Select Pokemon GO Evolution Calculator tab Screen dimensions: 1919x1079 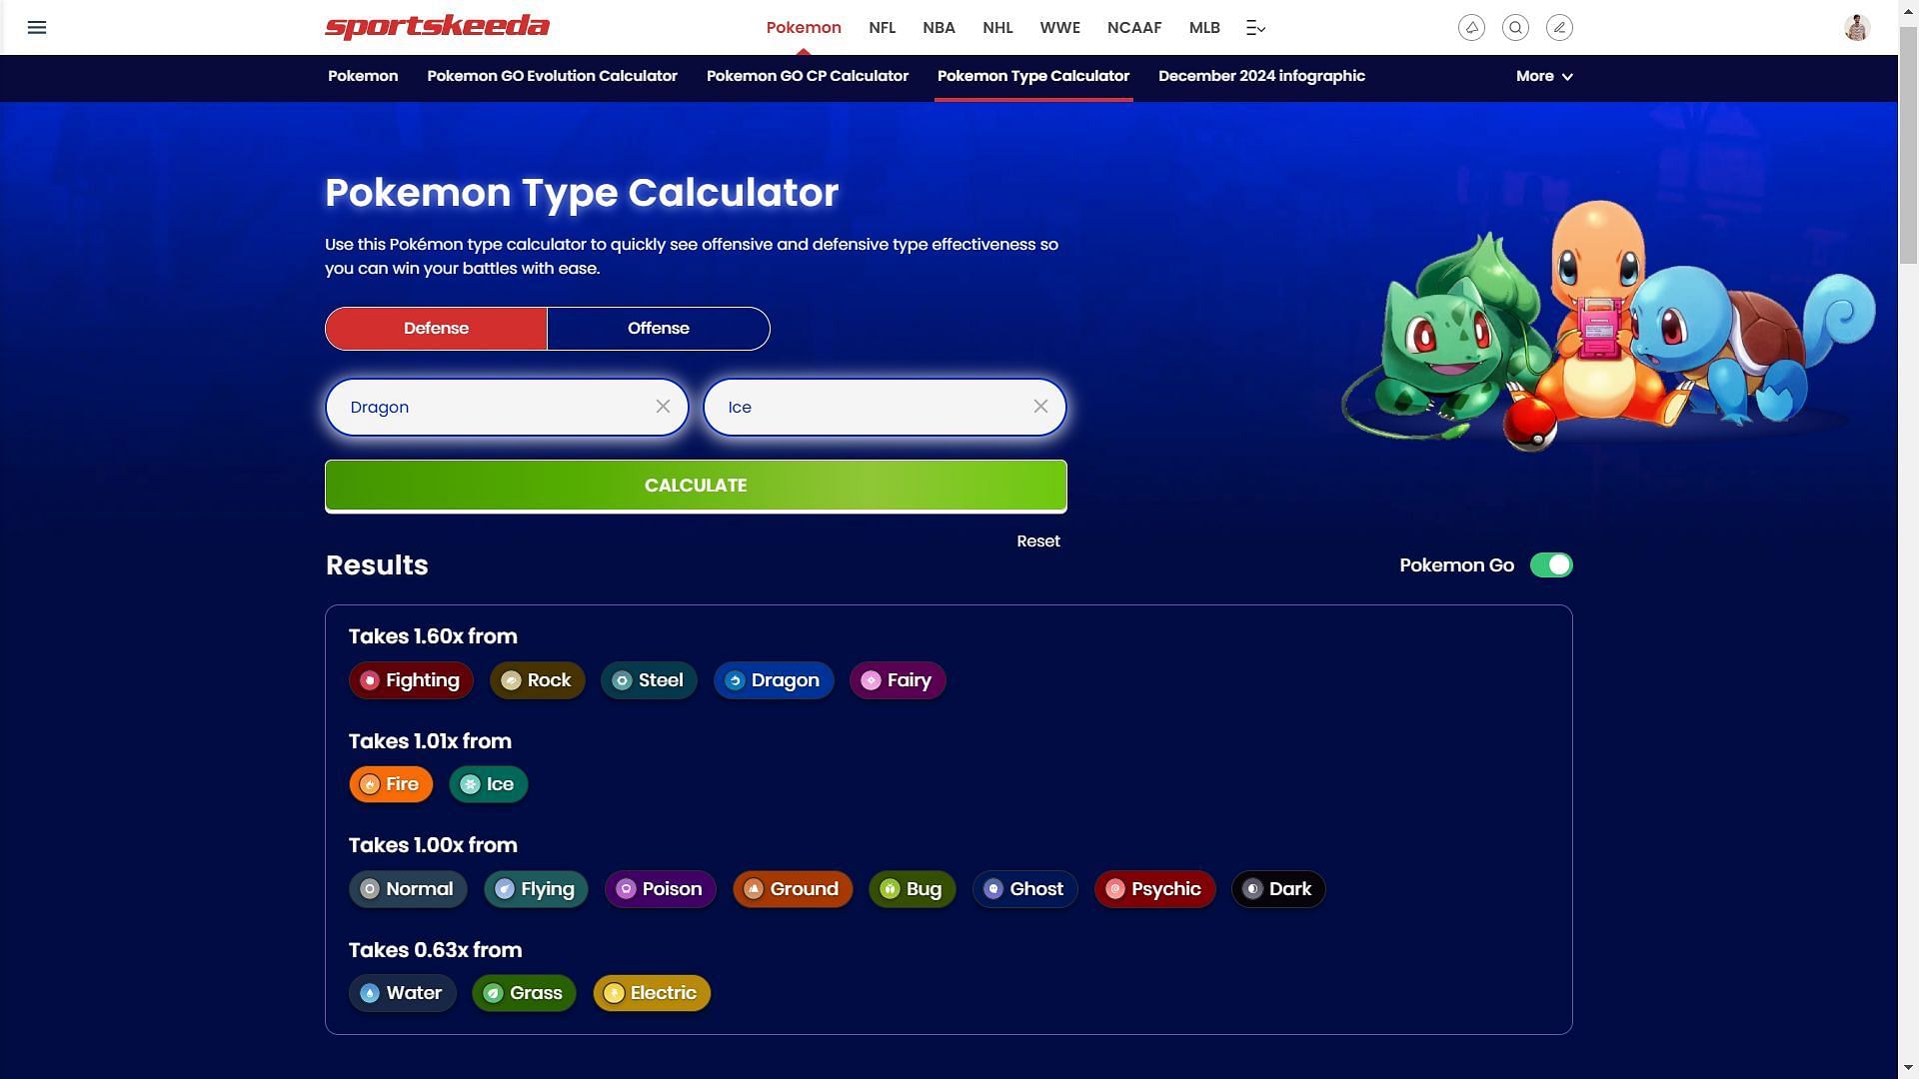pos(553,76)
